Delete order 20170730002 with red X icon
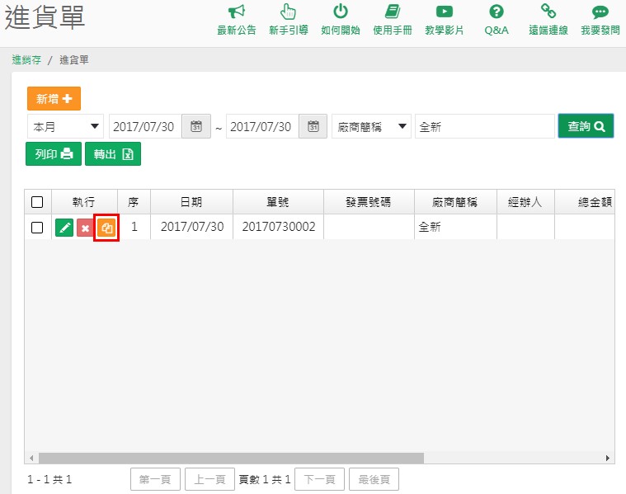Image resolution: width=626 pixels, height=494 pixels. (85, 228)
